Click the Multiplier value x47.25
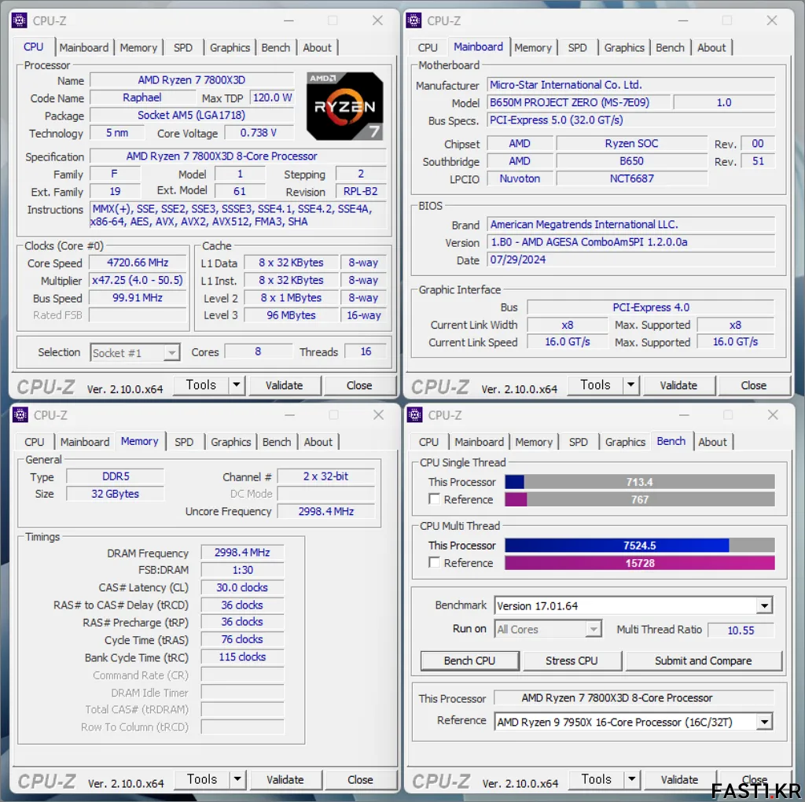 click(x=138, y=281)
